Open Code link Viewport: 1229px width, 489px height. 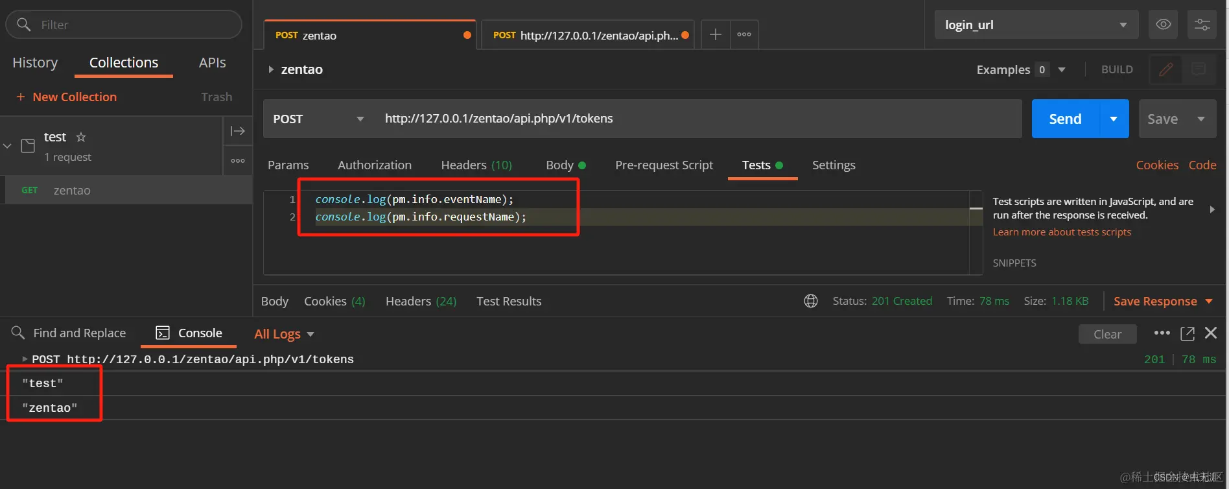coord(1202,165)
